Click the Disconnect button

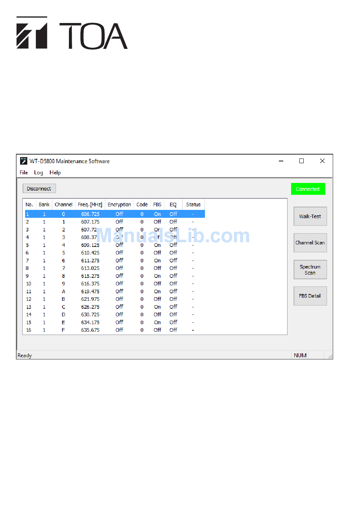coord(39,189)
